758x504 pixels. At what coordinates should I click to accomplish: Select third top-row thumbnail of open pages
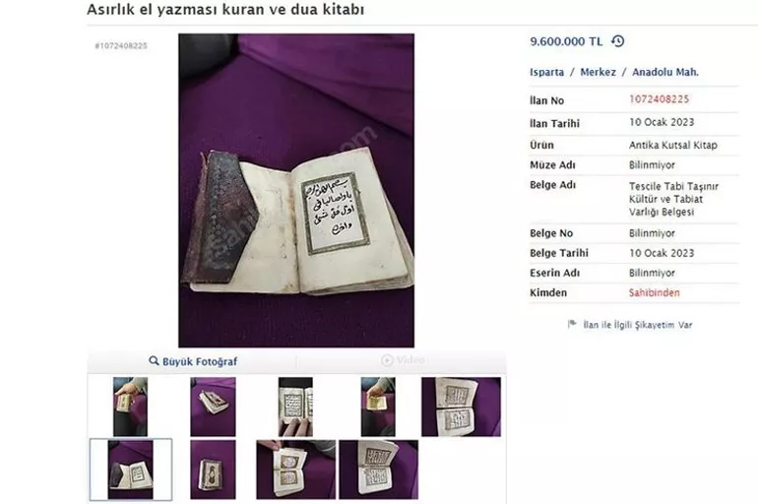point(295,407)
